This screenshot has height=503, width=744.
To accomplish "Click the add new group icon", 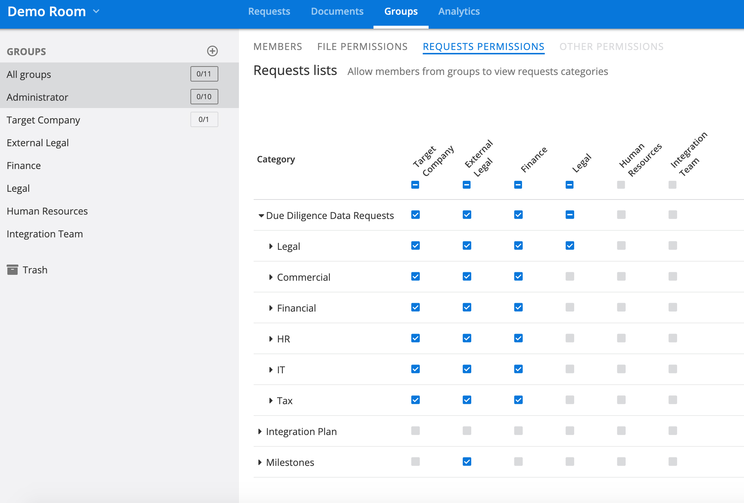I will 212,51.
